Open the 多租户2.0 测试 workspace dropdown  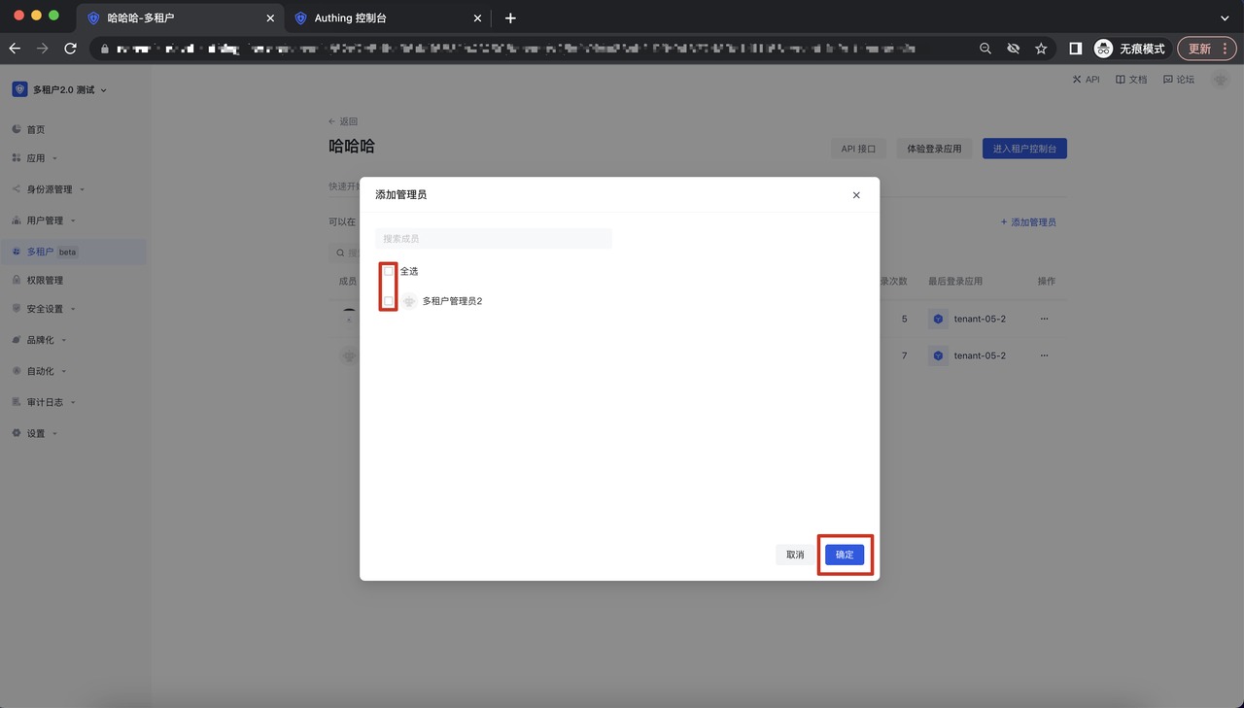pyautogui.click(x=60, y=89)
